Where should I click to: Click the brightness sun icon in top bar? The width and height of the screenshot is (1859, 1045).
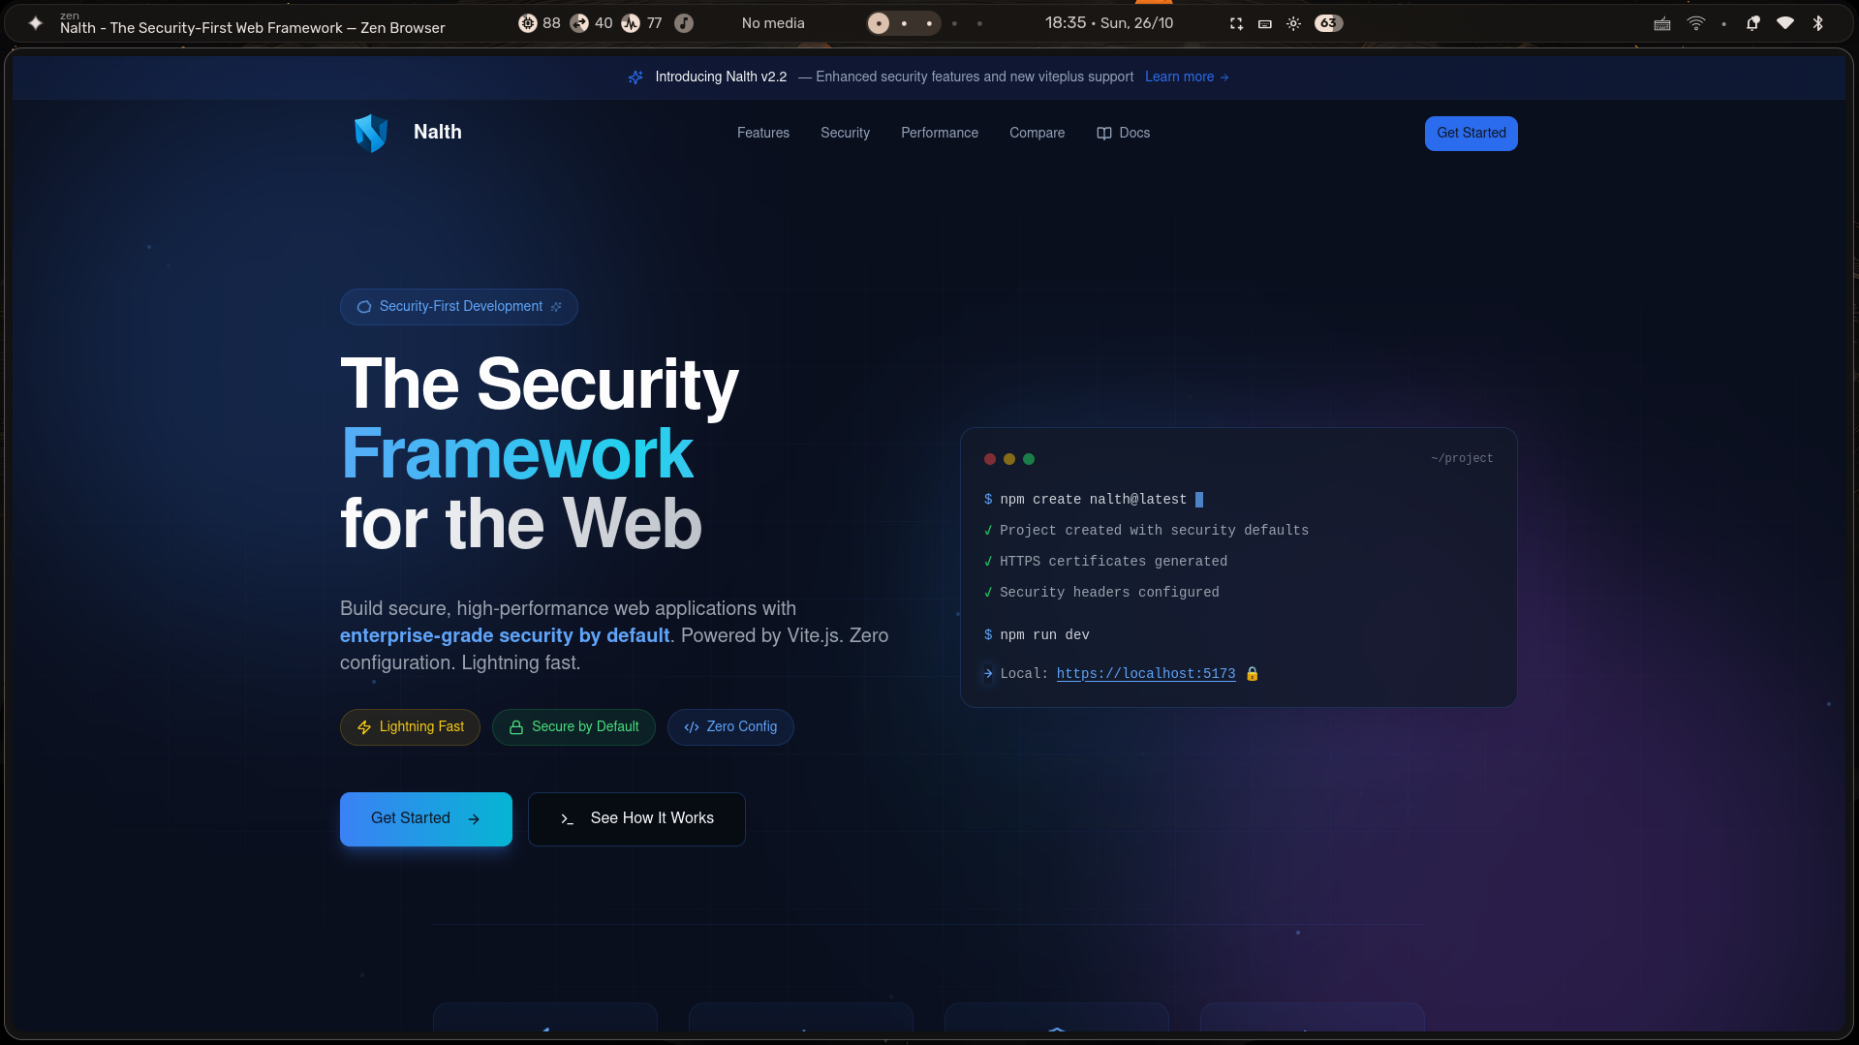1293,24
